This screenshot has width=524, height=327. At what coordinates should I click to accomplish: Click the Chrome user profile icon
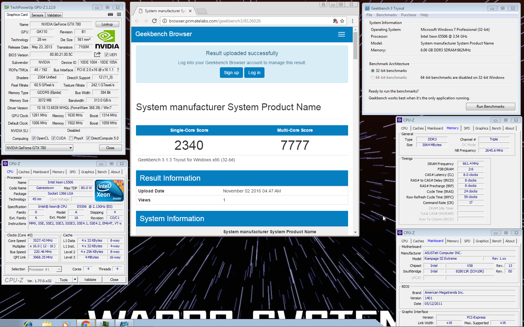pyautogui.click(x=323, y=4)
